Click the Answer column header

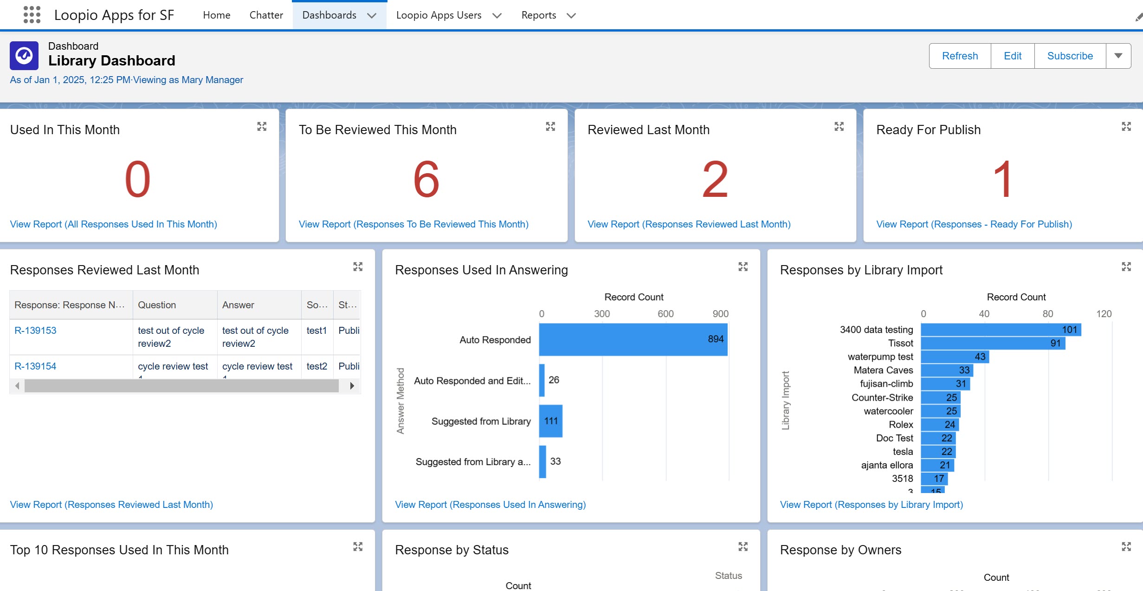point(259,305)
